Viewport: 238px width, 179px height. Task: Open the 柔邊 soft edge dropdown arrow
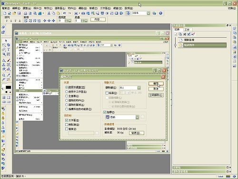[86, 21]
